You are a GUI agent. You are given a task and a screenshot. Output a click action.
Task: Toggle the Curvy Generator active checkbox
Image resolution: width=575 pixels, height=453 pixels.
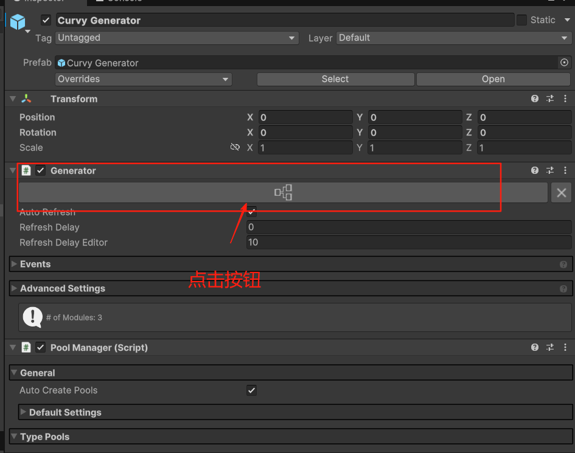pyautogui.click(x=46, y=20)
